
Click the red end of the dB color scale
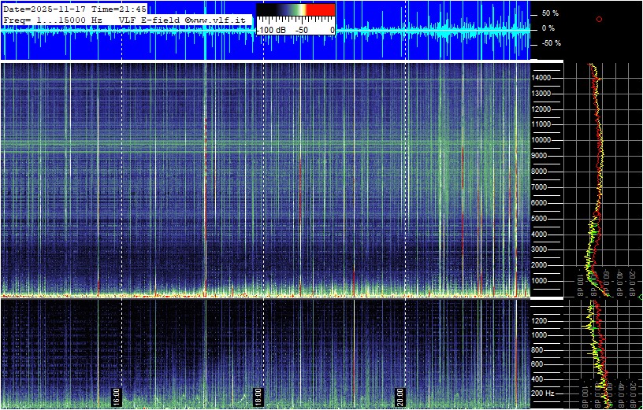coord(320,9)
